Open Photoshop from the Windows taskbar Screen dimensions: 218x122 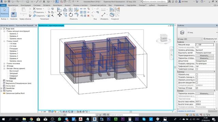[x=109, y=119]
